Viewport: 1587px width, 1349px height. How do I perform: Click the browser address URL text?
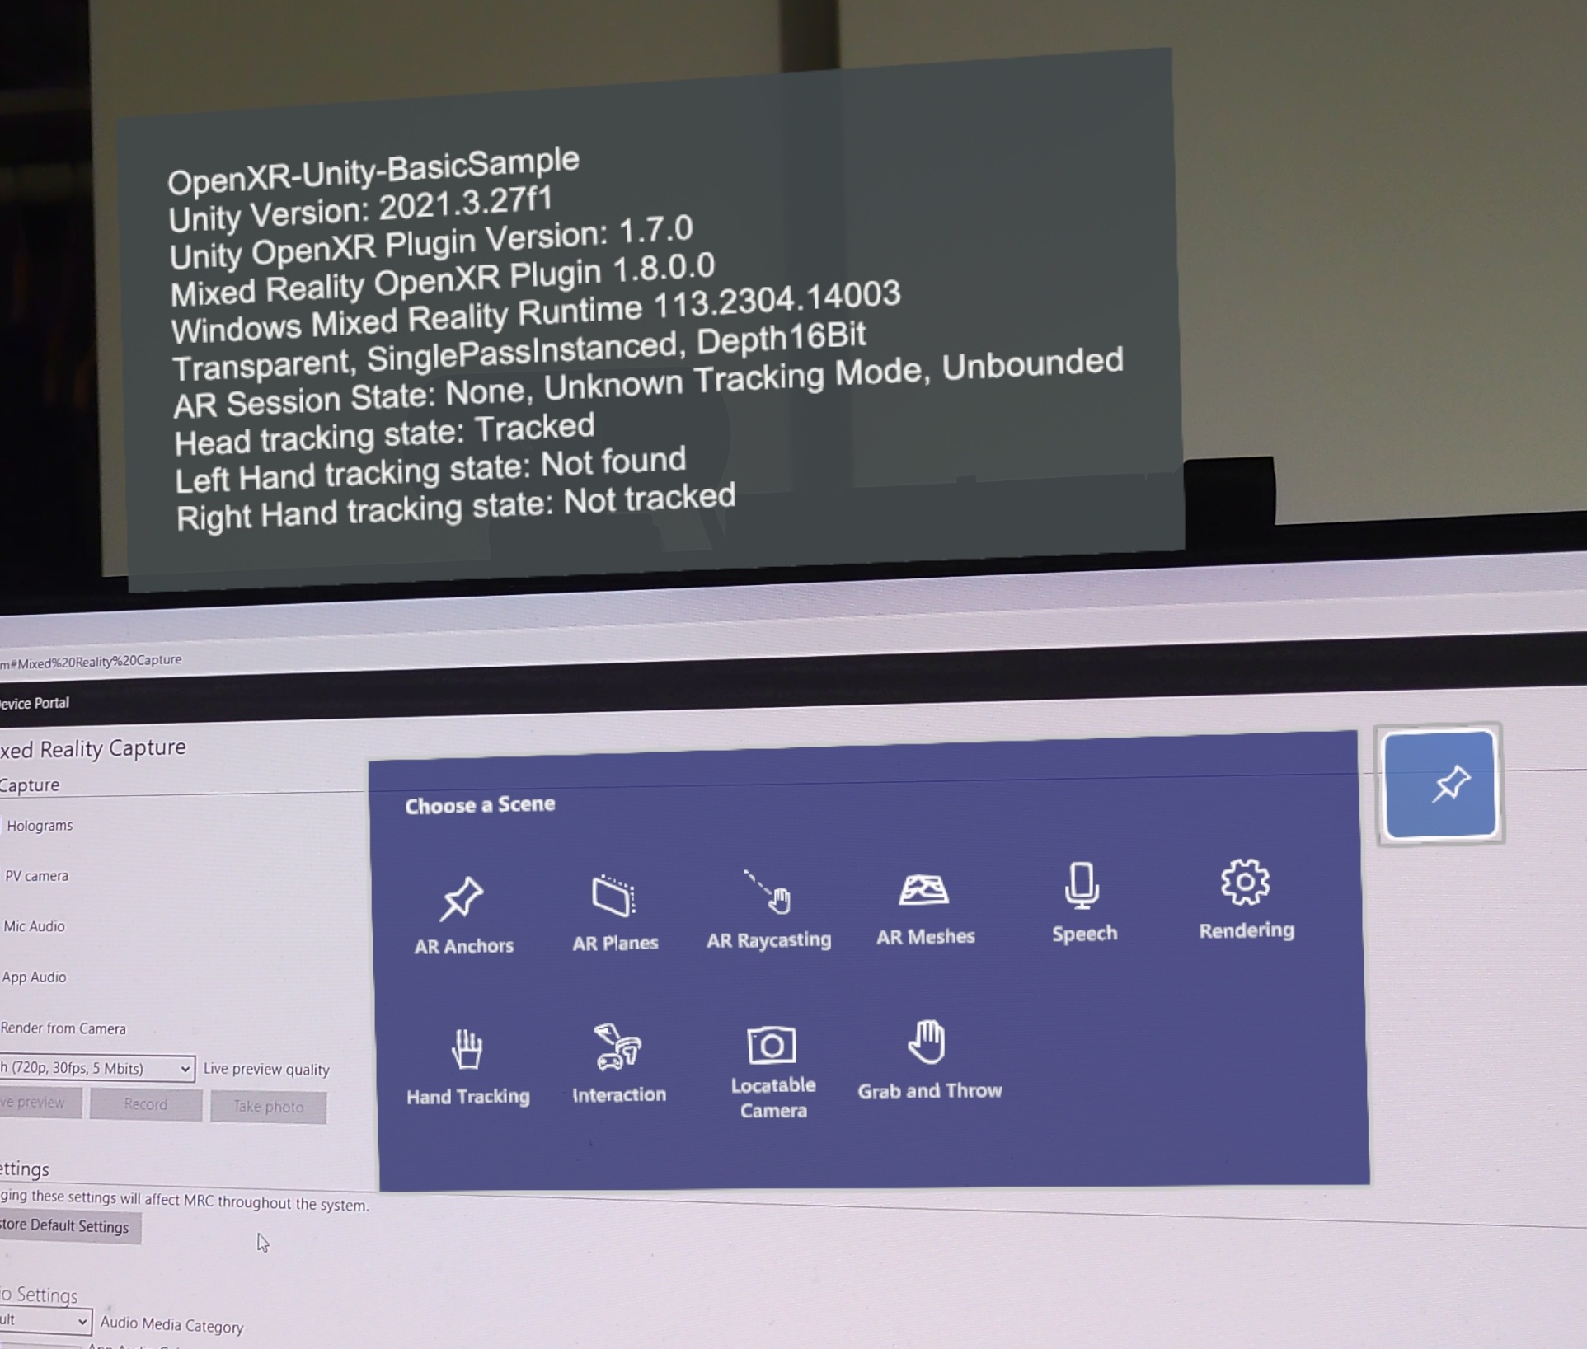91,661
